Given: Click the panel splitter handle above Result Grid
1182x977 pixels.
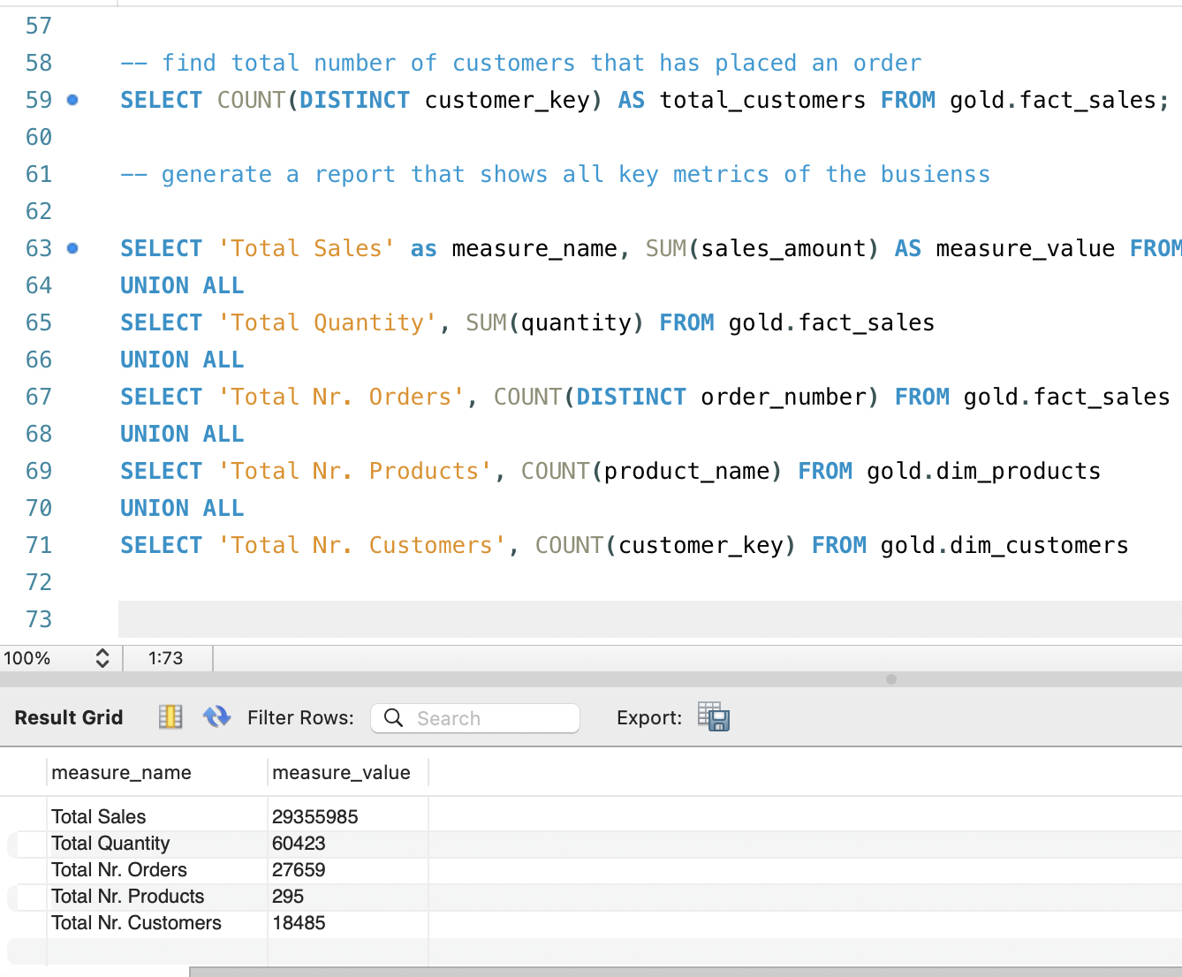Looking at the screenshot, I should pos(891,680).
